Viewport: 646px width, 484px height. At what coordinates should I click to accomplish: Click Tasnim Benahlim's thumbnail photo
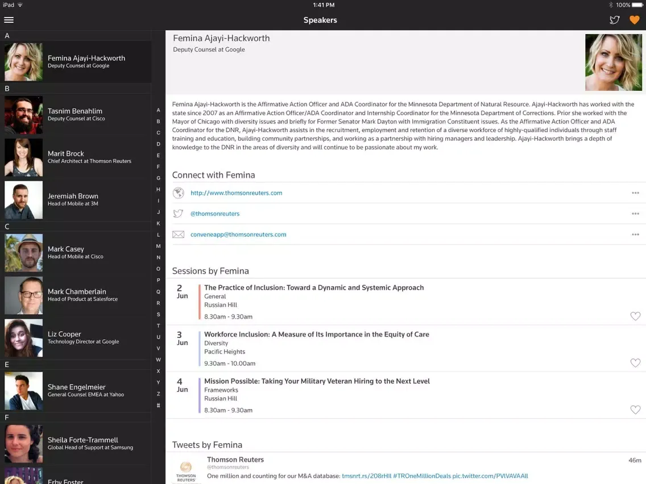coord(23,115)
